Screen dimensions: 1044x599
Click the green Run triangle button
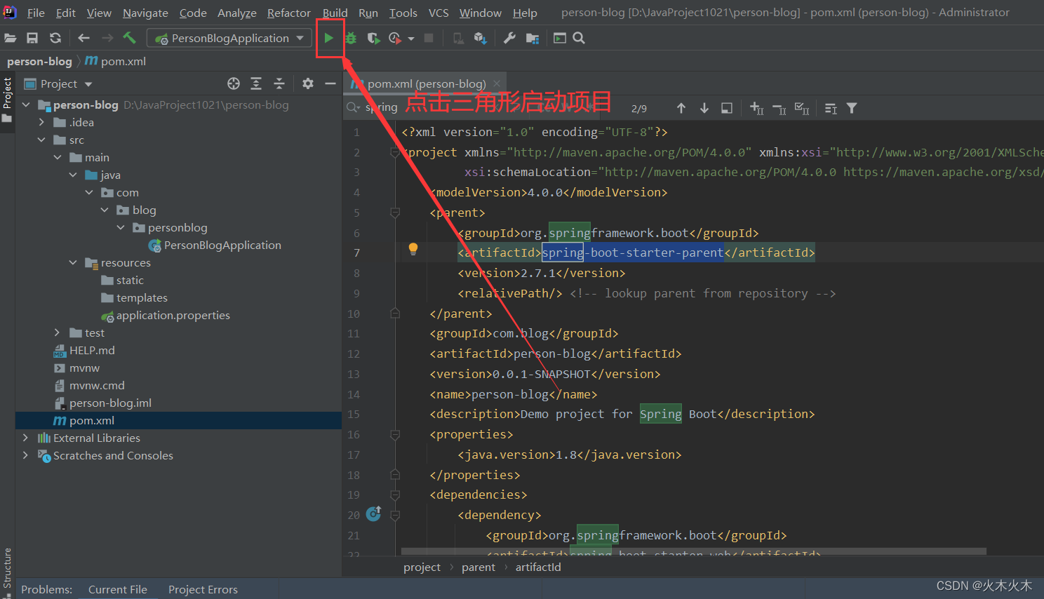[328, 38]
